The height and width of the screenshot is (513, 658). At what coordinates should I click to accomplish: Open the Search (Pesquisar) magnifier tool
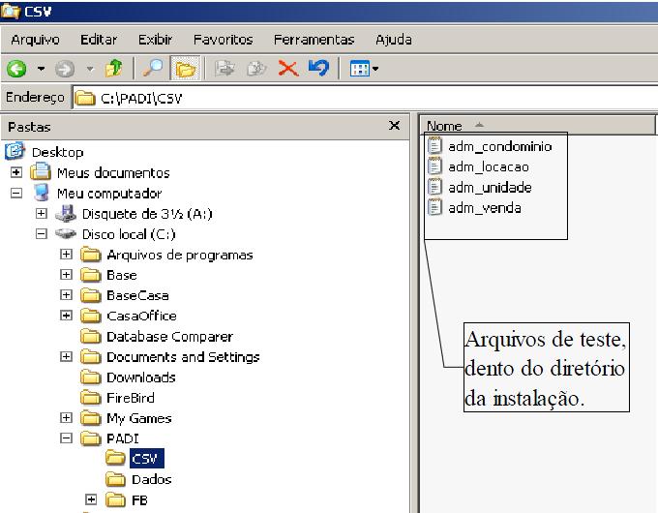click(x=154, y=70)
